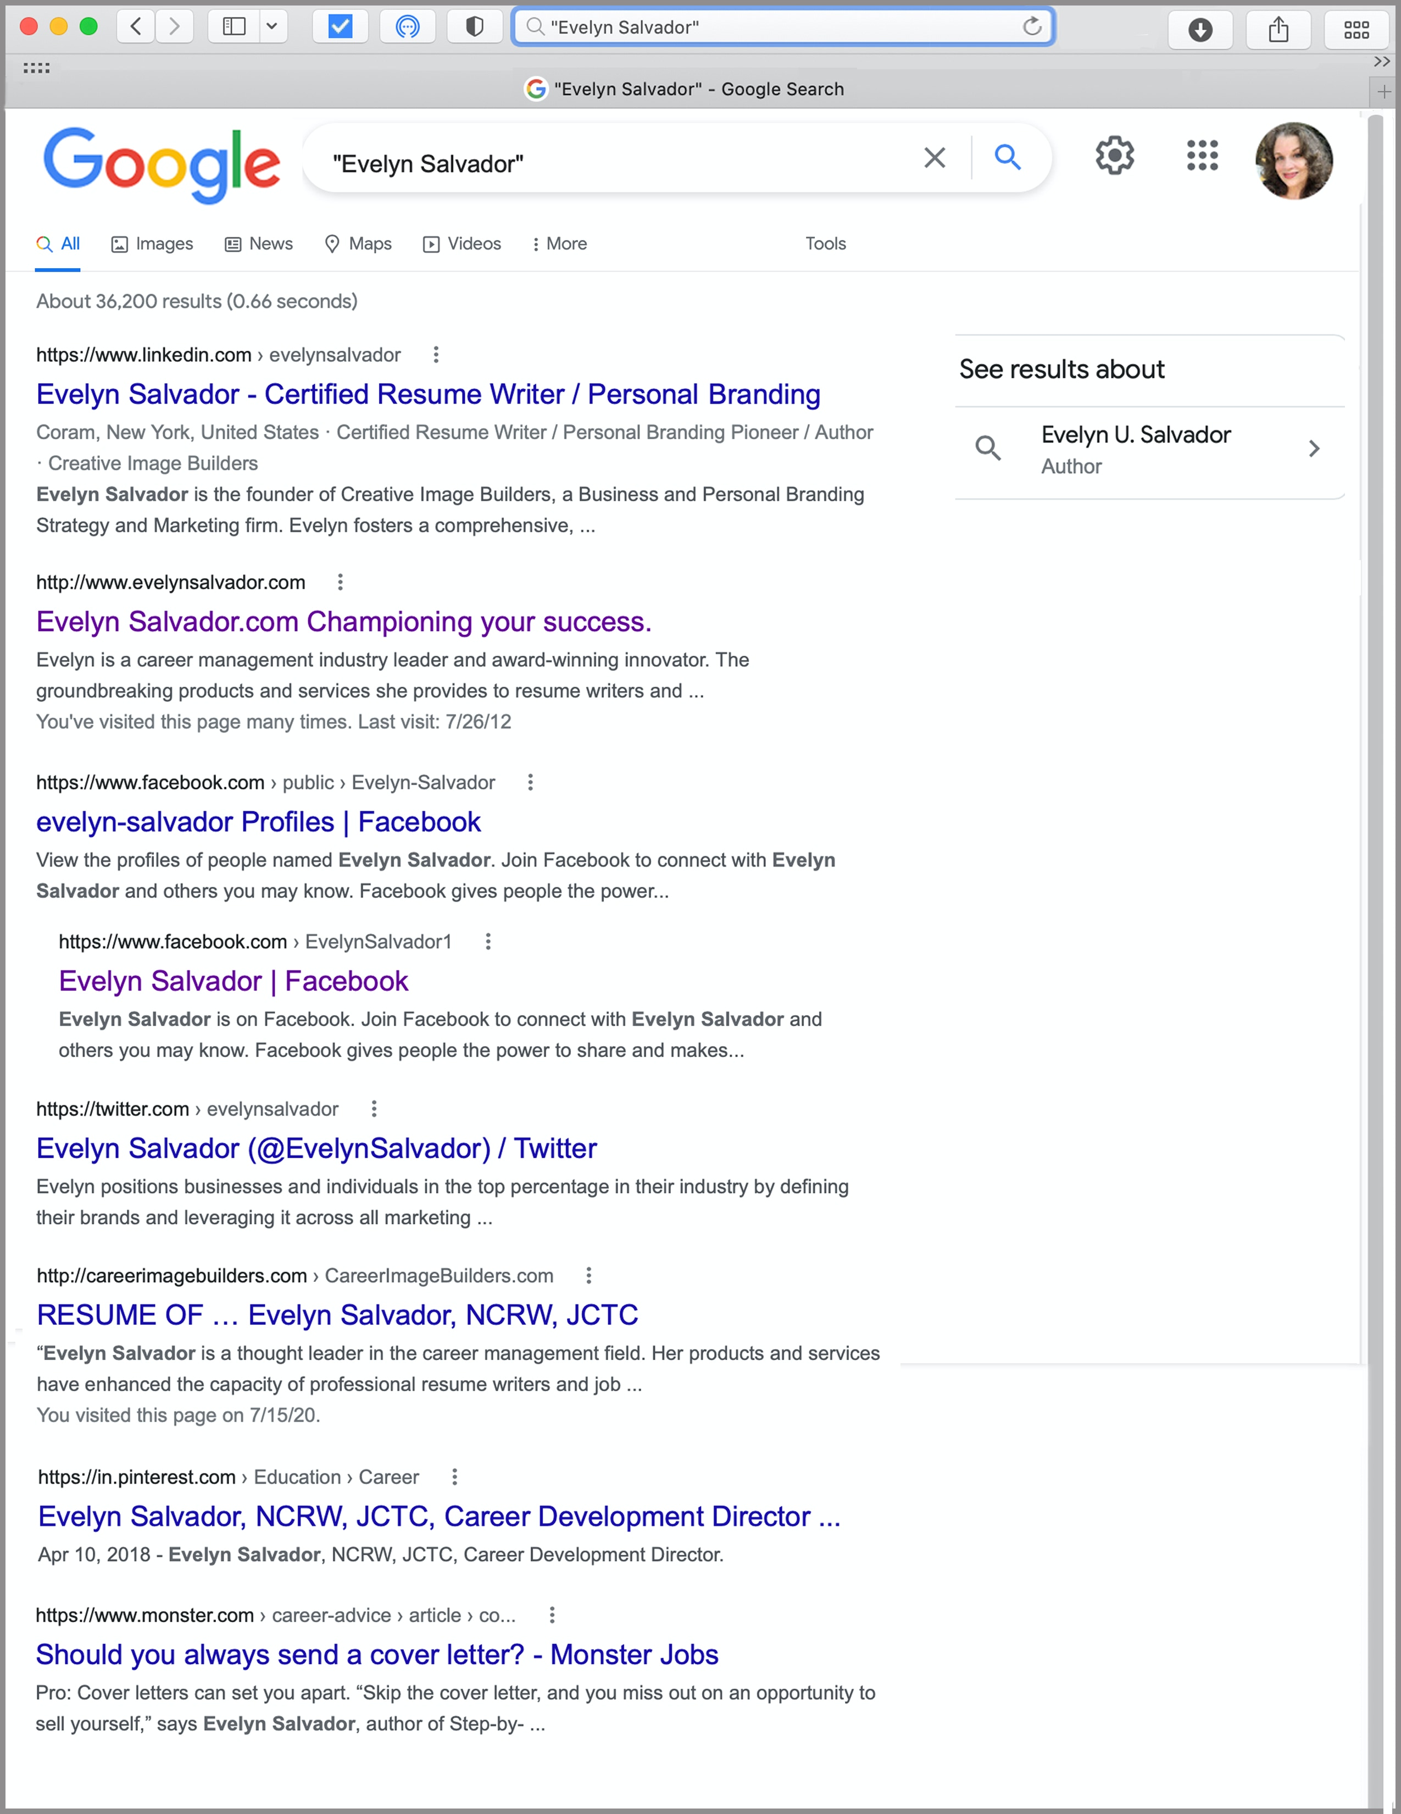The width and height of the screenshot is (1401, 1814).
Task: Add a new tab with plus button
Action: point(1383,91)
